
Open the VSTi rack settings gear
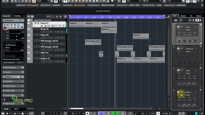pyautogui.click(x=201, y=20)
